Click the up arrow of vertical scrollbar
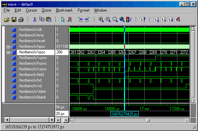This screenshot has height=131, width=198. click(193, 29)
